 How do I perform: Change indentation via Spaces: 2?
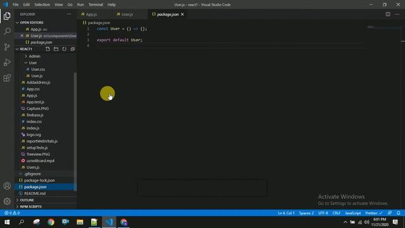click(x=306, y=213)
